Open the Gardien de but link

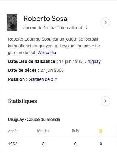[x=43, y=79]
